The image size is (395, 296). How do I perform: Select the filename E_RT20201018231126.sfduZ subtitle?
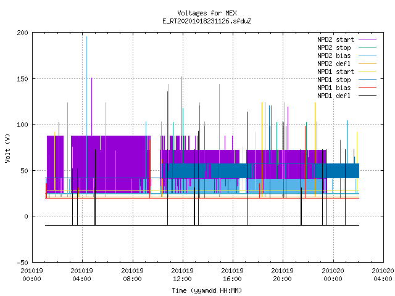[x=207, y=21]
